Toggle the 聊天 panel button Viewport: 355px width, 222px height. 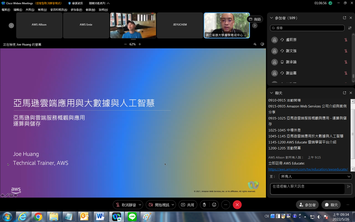click(x=331, y=205)
